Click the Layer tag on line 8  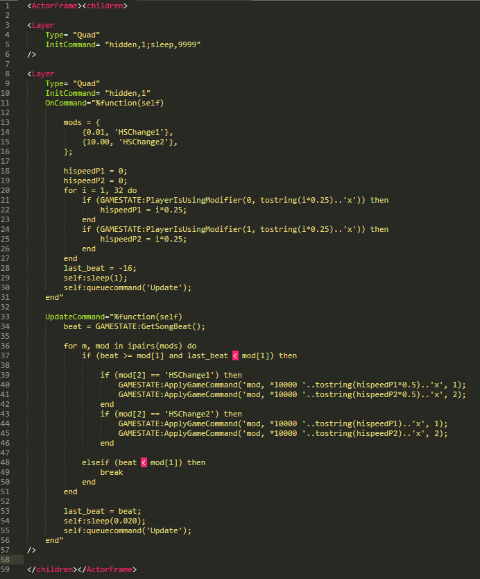[41, 74]
